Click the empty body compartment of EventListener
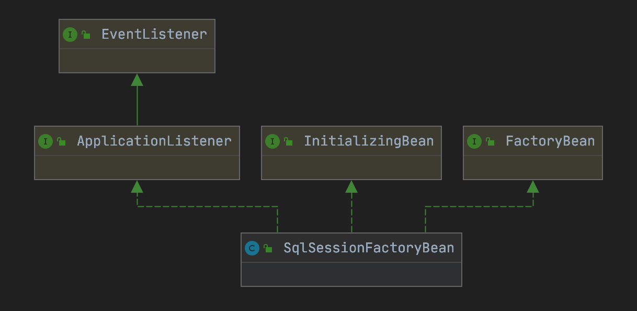The width and height of the screenshot is (637, 311). (x=137, y=61)
